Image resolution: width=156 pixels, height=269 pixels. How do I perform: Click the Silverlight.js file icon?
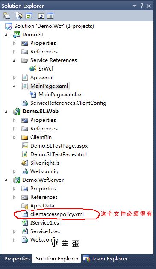[x=25, y=163]
